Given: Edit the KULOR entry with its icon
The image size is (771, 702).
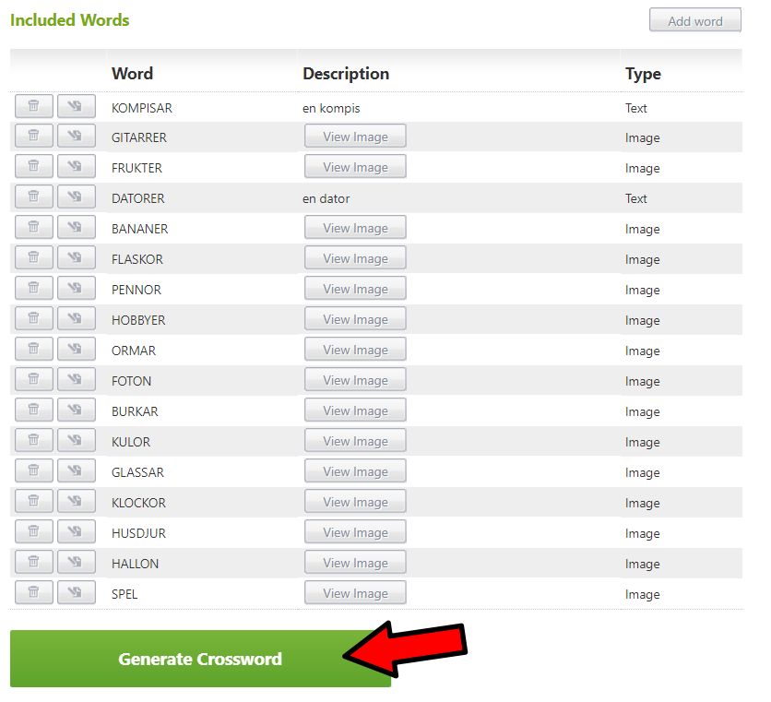Looking at the screenshot, I should click(x=76, y=442).
